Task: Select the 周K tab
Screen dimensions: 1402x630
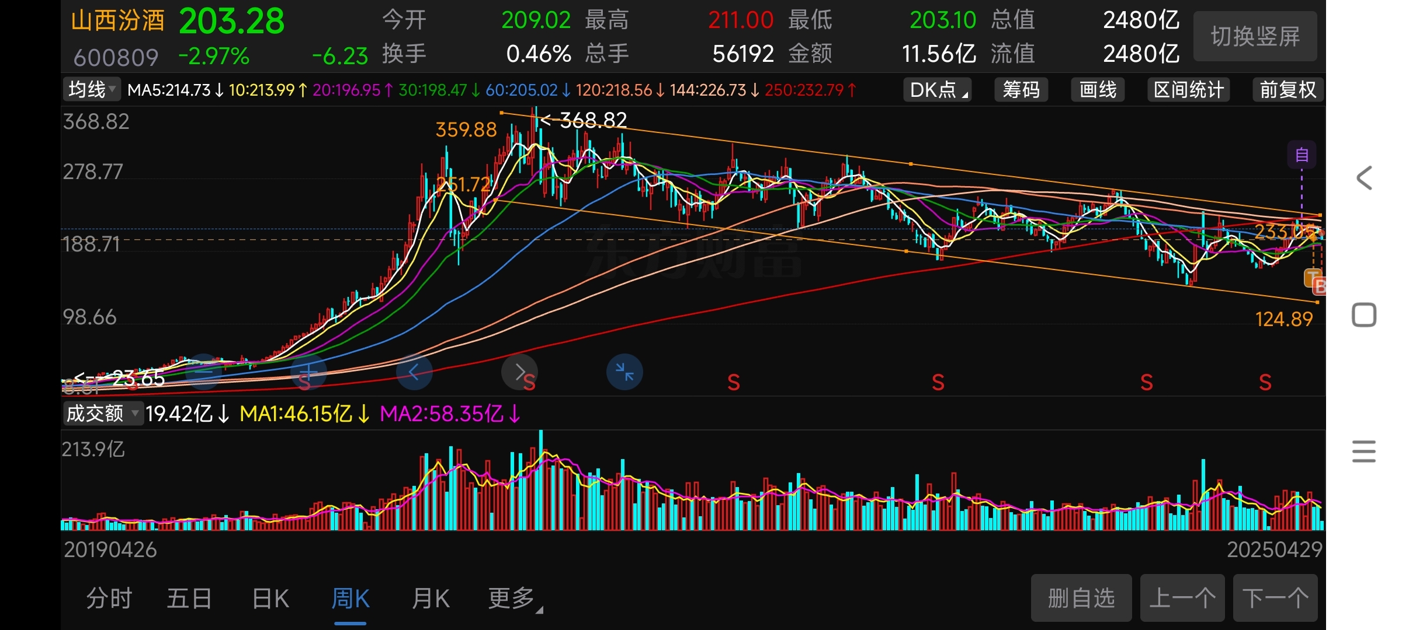Action: (350, 598)
